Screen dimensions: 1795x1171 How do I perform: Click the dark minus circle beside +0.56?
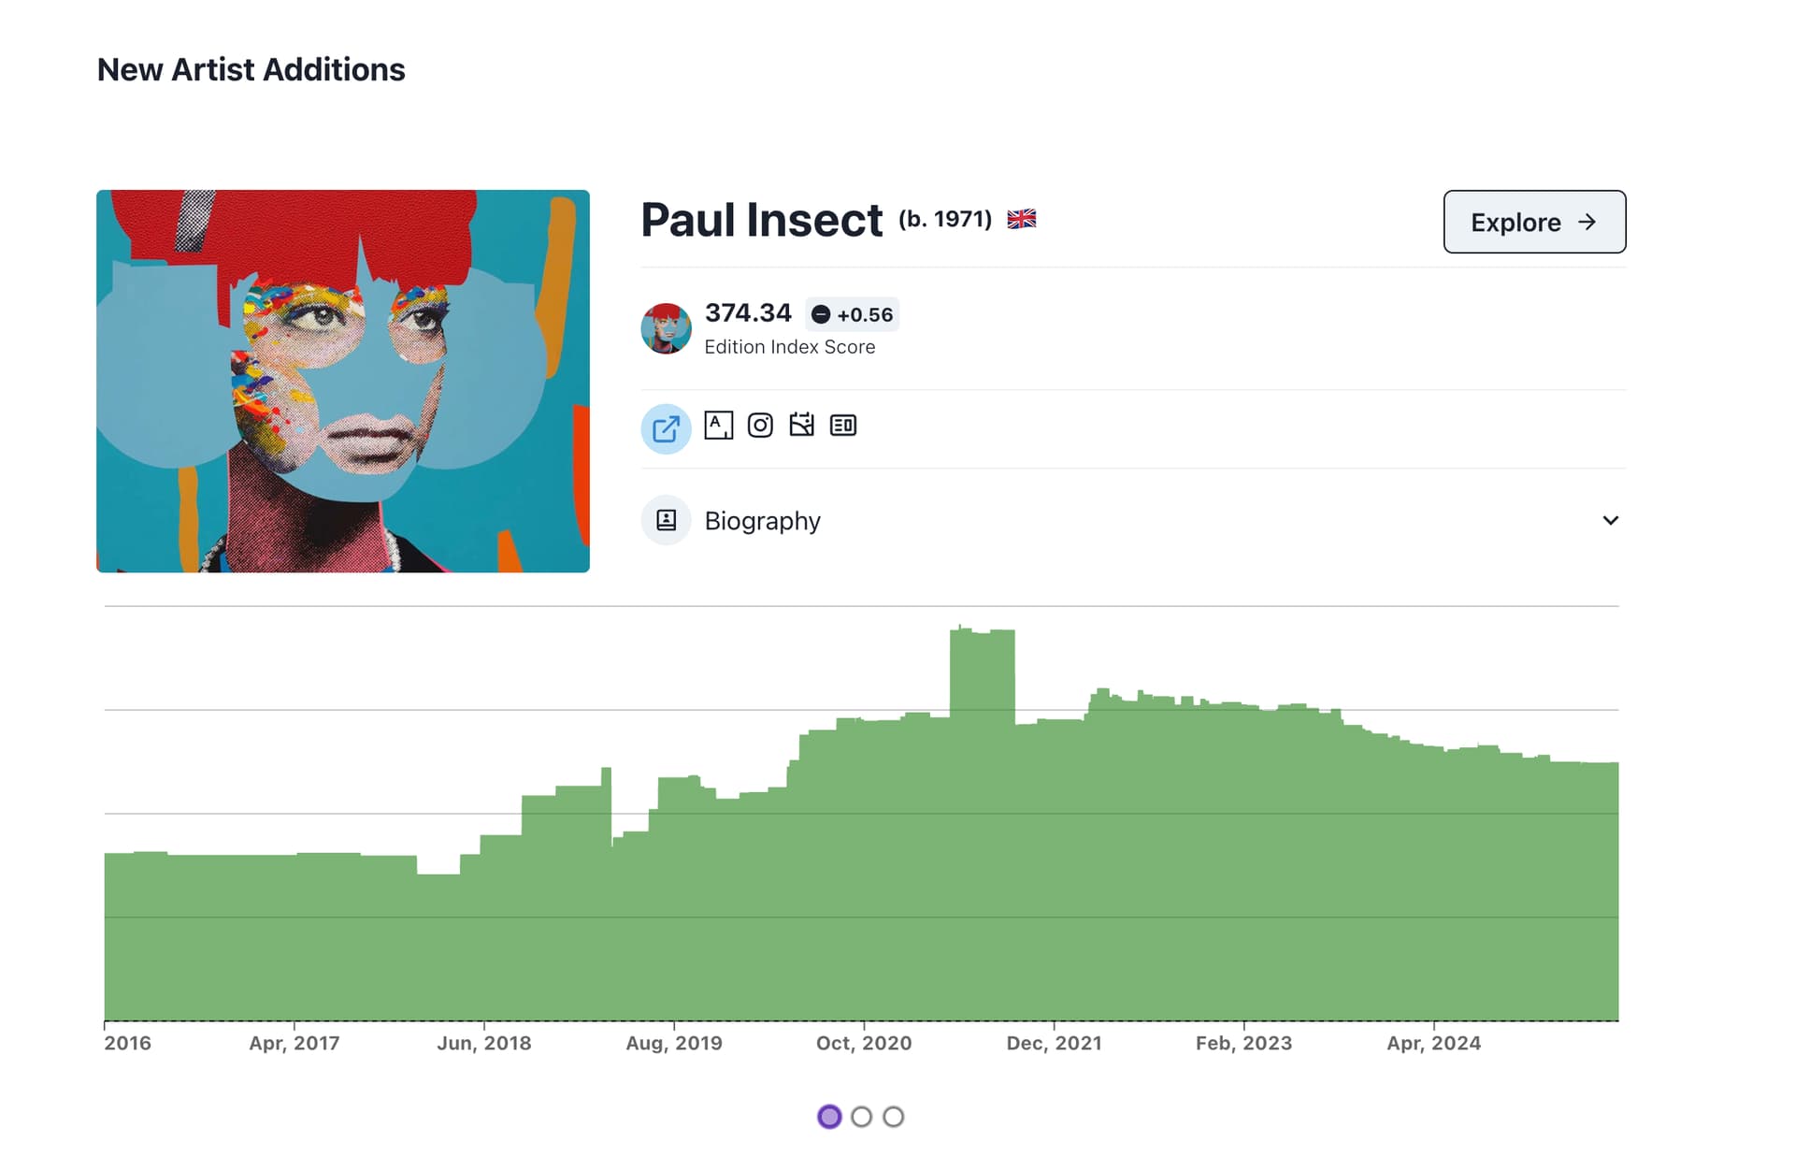click(x=820, y=314)
